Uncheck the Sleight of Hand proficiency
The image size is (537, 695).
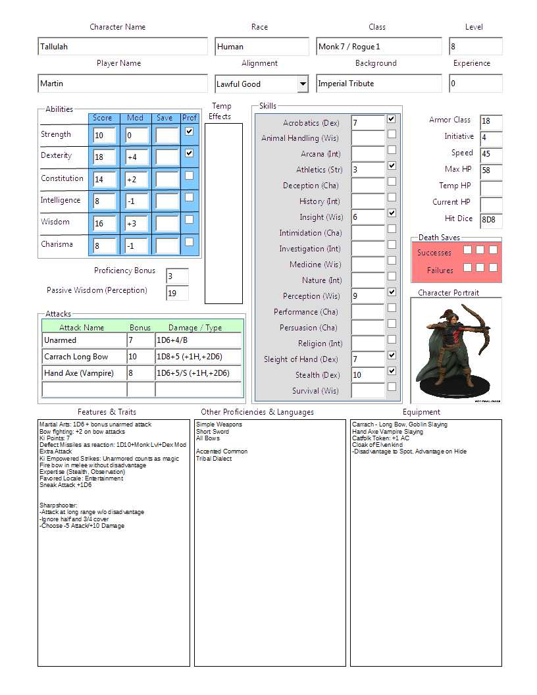[x=392, y=355]
